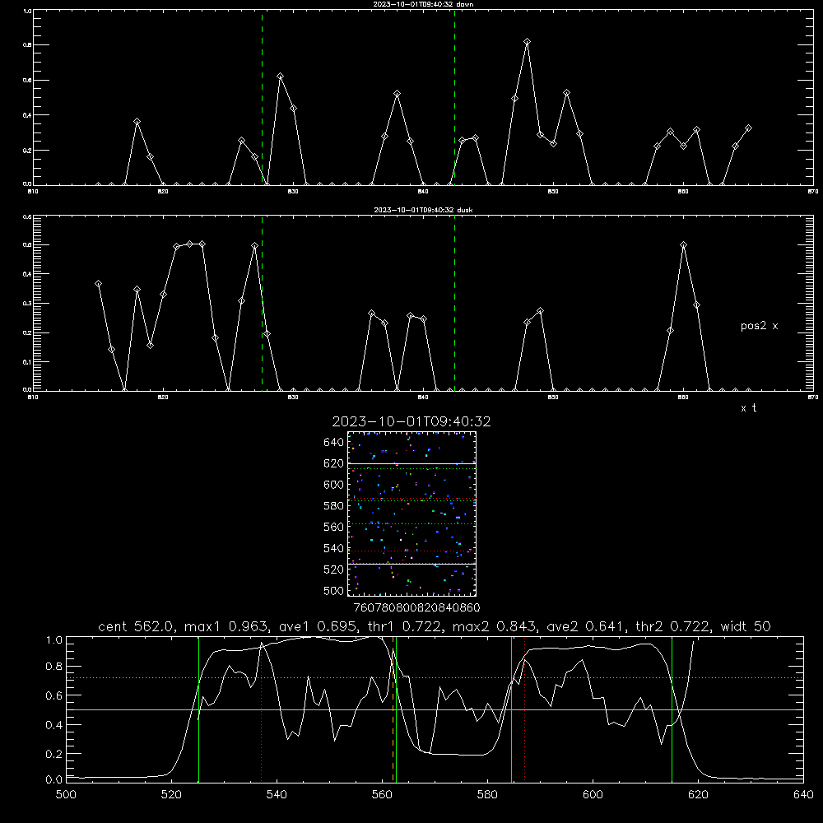Screen dimensions: 823x823
Task: Click the 'x t' label below the dusk plot
Action: click(x=748, y=408)
